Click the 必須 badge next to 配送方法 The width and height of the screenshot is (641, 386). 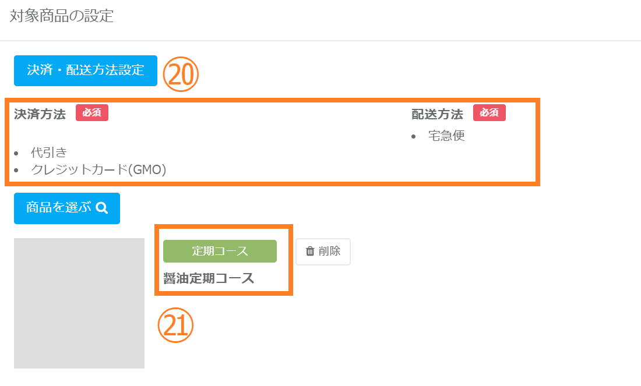point(489,113)
